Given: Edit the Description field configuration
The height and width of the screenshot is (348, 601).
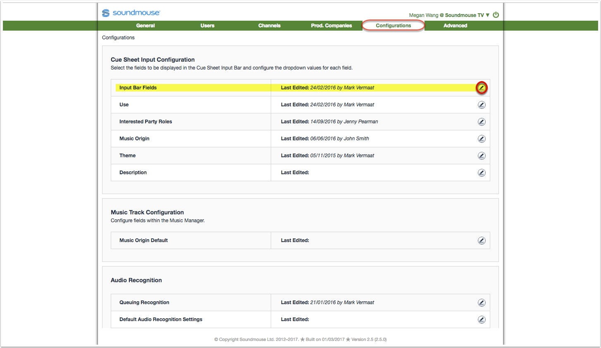Looking at the screenshot, I should coord(482,173).
